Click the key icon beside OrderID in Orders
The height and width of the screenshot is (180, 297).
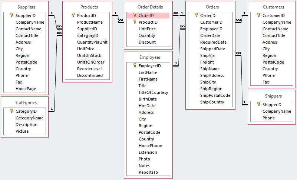point(196,16)
